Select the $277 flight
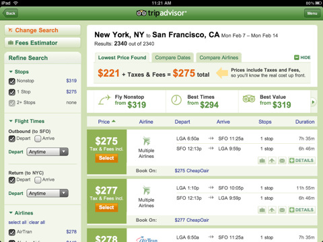323x242 pixels. (x=106, y=208)
